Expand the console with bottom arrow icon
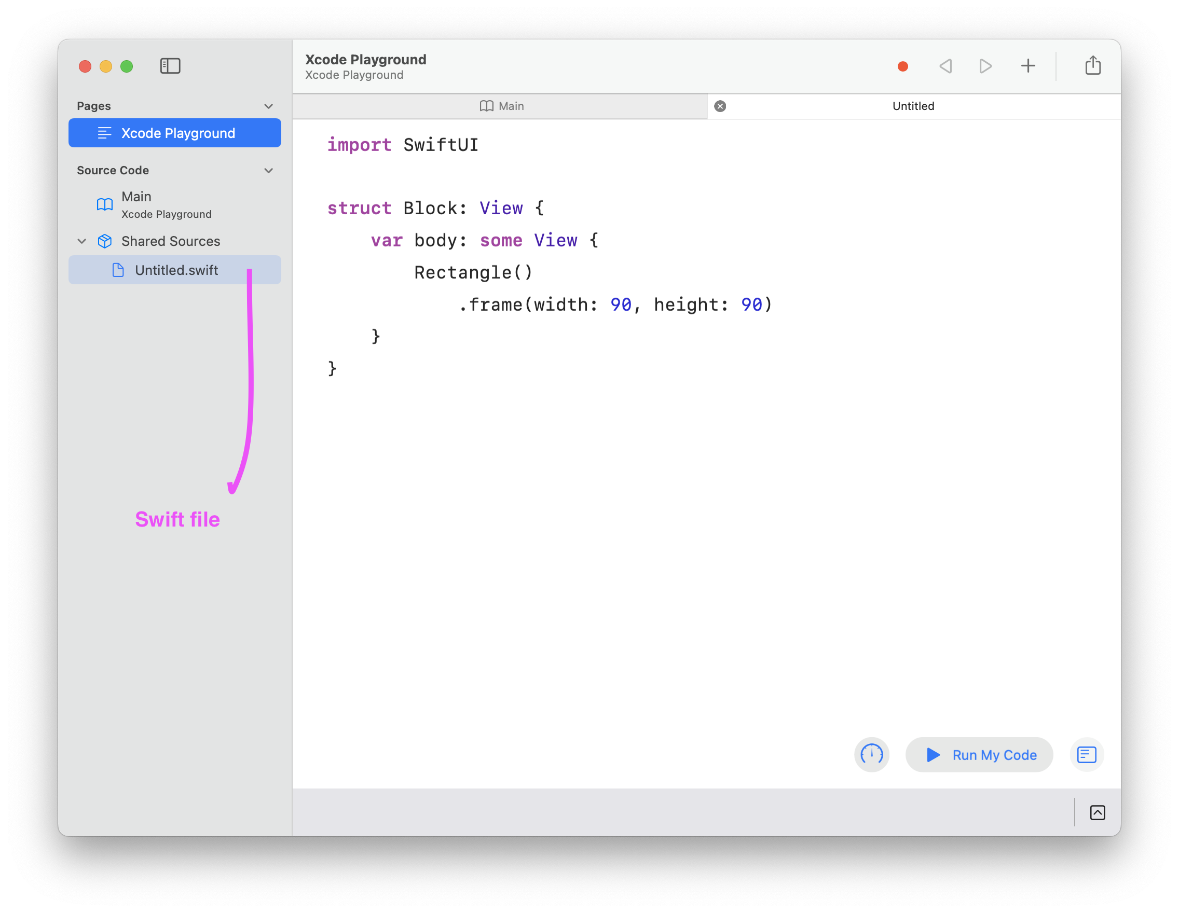Image resolution: width=1179 pixels, height=913 pixels. pos(1098,812)
